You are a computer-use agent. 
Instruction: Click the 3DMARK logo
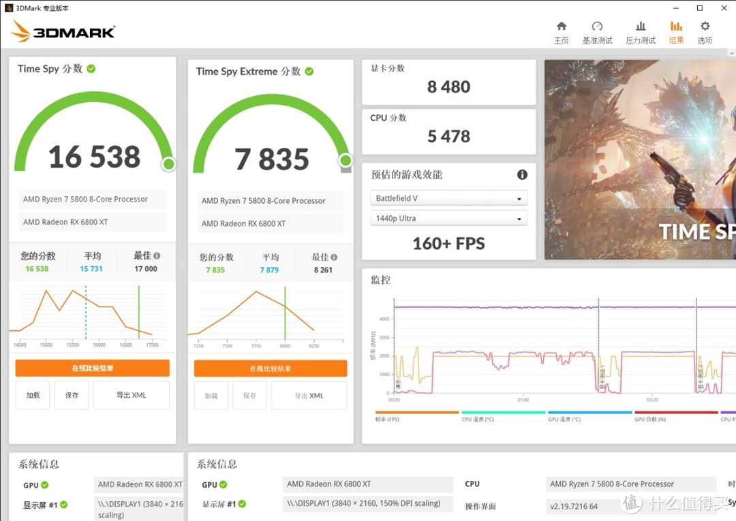click(x=63, y=31)
